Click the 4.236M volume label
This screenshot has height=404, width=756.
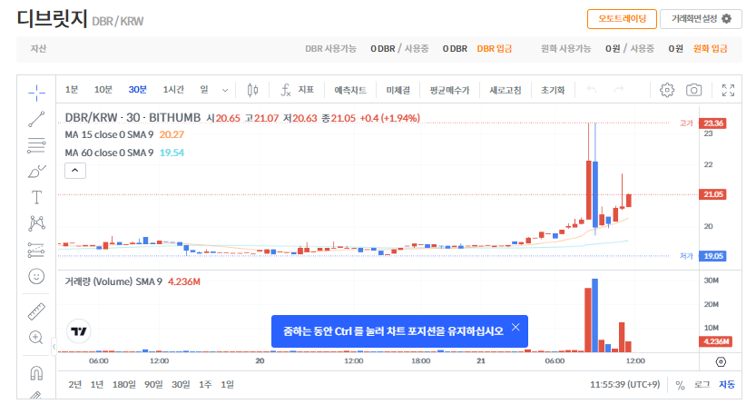point(716,341)
